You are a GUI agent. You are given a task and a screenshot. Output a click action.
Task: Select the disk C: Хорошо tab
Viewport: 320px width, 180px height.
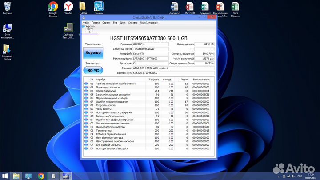90,29
